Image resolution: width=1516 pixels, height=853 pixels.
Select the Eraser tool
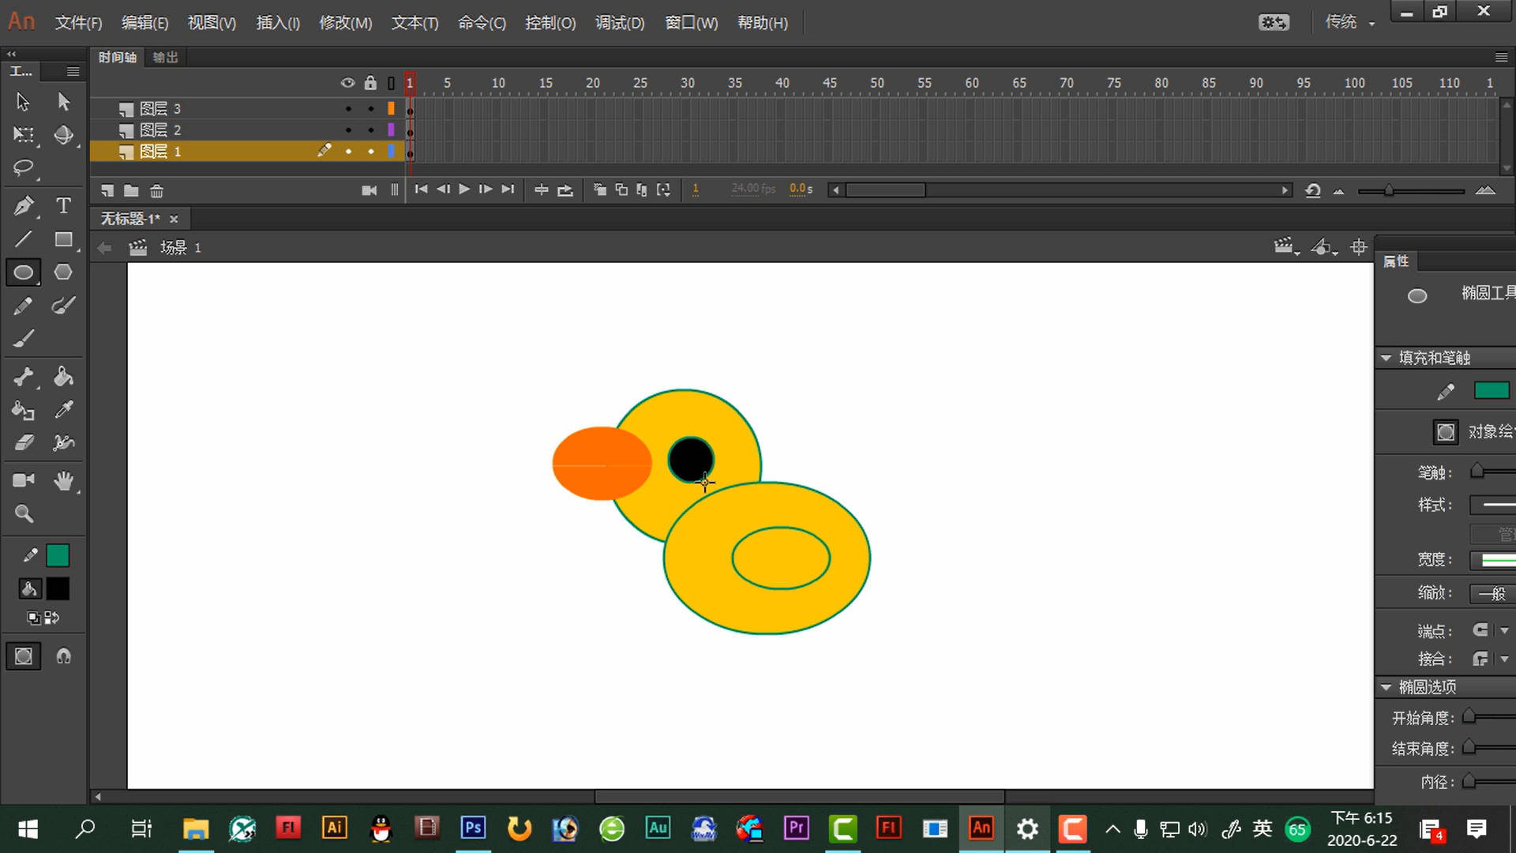pyautogui.click(x=23, y=443)
